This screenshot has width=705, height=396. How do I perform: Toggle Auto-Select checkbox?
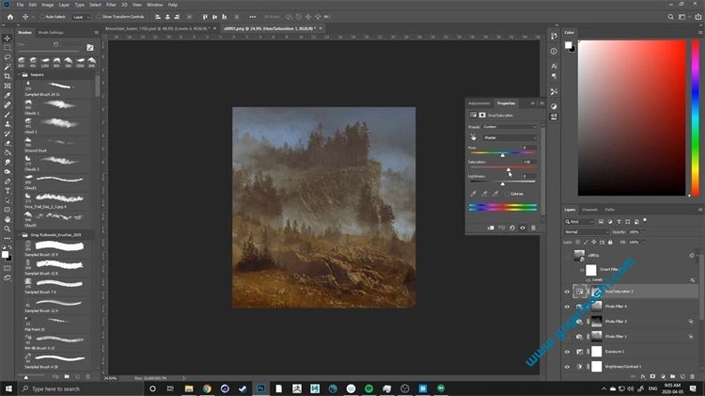point(41,17)
